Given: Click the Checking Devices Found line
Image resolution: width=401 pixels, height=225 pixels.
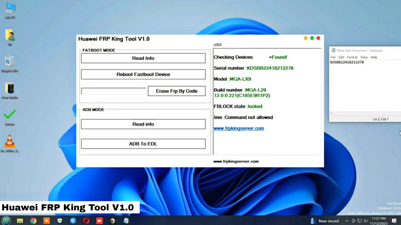Looking at the screenshot, I should pyautogui.click(x=250, y=57).
